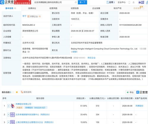
Task: Select the 北京市大兴区 region value
Action: coord(28,43)
